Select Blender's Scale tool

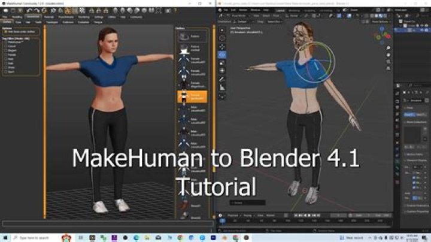pyautogui.click(x=222, y=63)
